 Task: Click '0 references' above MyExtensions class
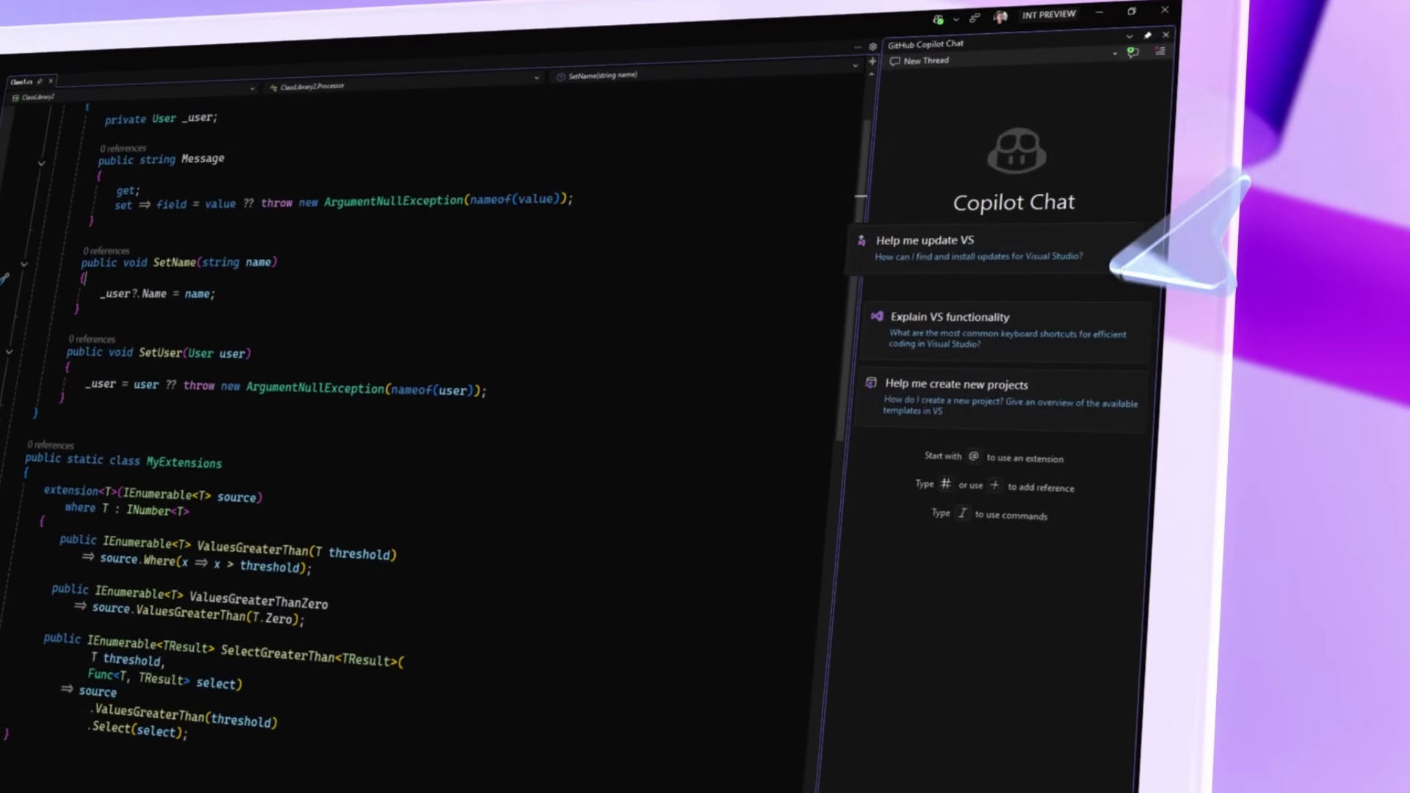[x=51, y=445]
